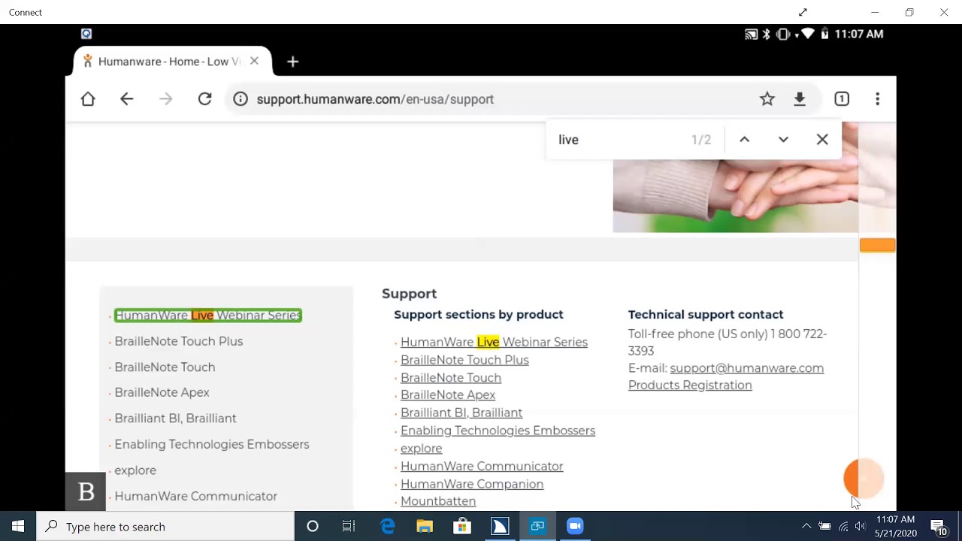Open network status in system tray
Viewport: 962px width, 541px height.
click(843, 527)
